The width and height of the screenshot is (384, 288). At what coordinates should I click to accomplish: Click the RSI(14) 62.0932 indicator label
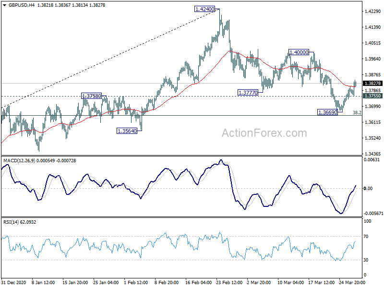(x=20, y=222)
